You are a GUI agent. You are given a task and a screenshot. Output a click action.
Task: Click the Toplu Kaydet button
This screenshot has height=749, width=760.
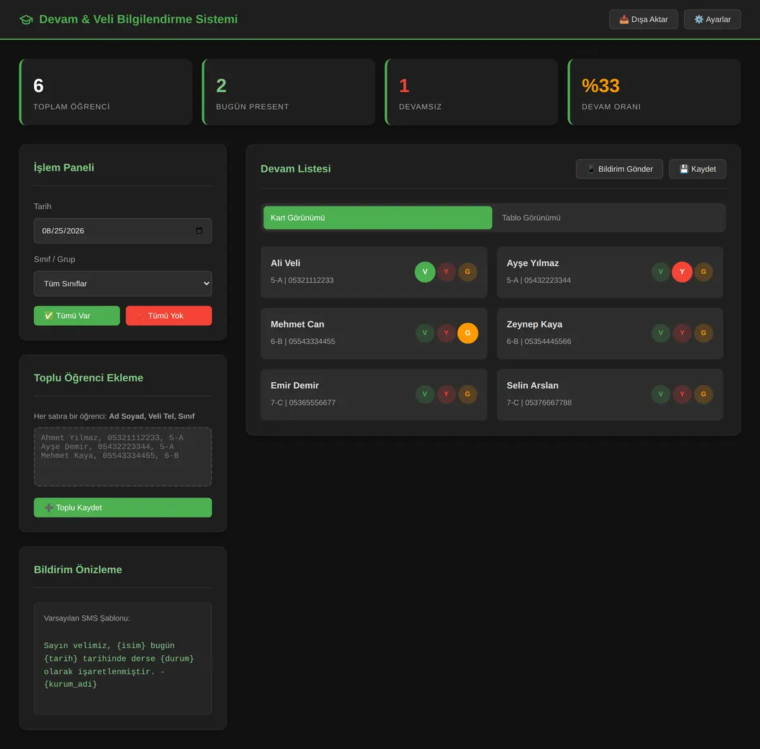[x=123, y=508]
